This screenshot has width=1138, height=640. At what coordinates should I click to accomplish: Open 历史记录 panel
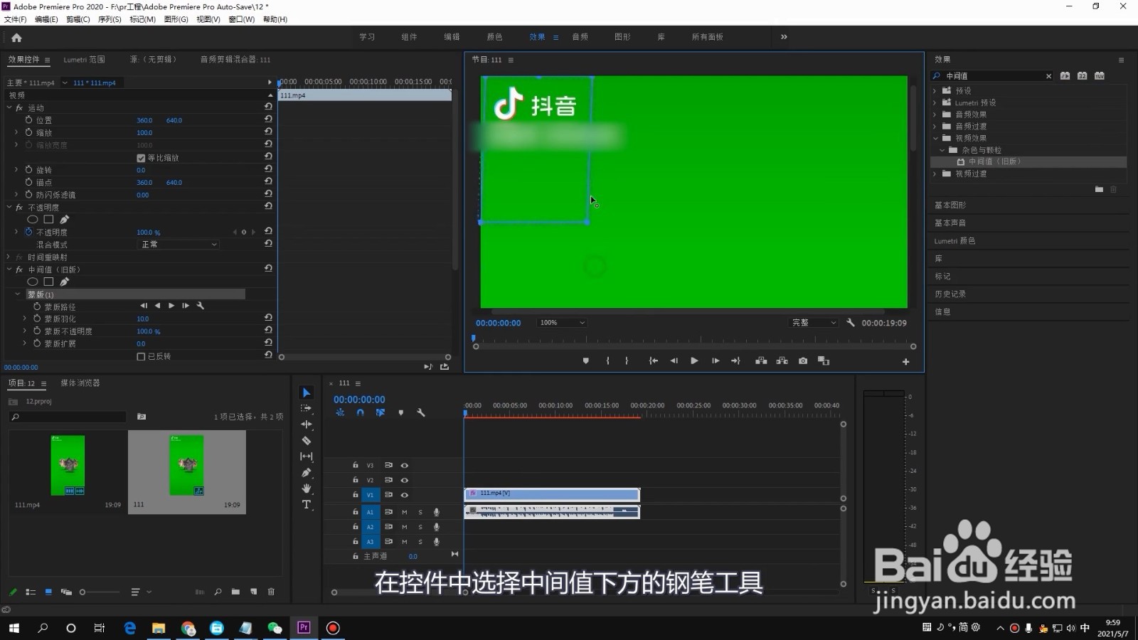pyautogui.click(x=950, y=294)
